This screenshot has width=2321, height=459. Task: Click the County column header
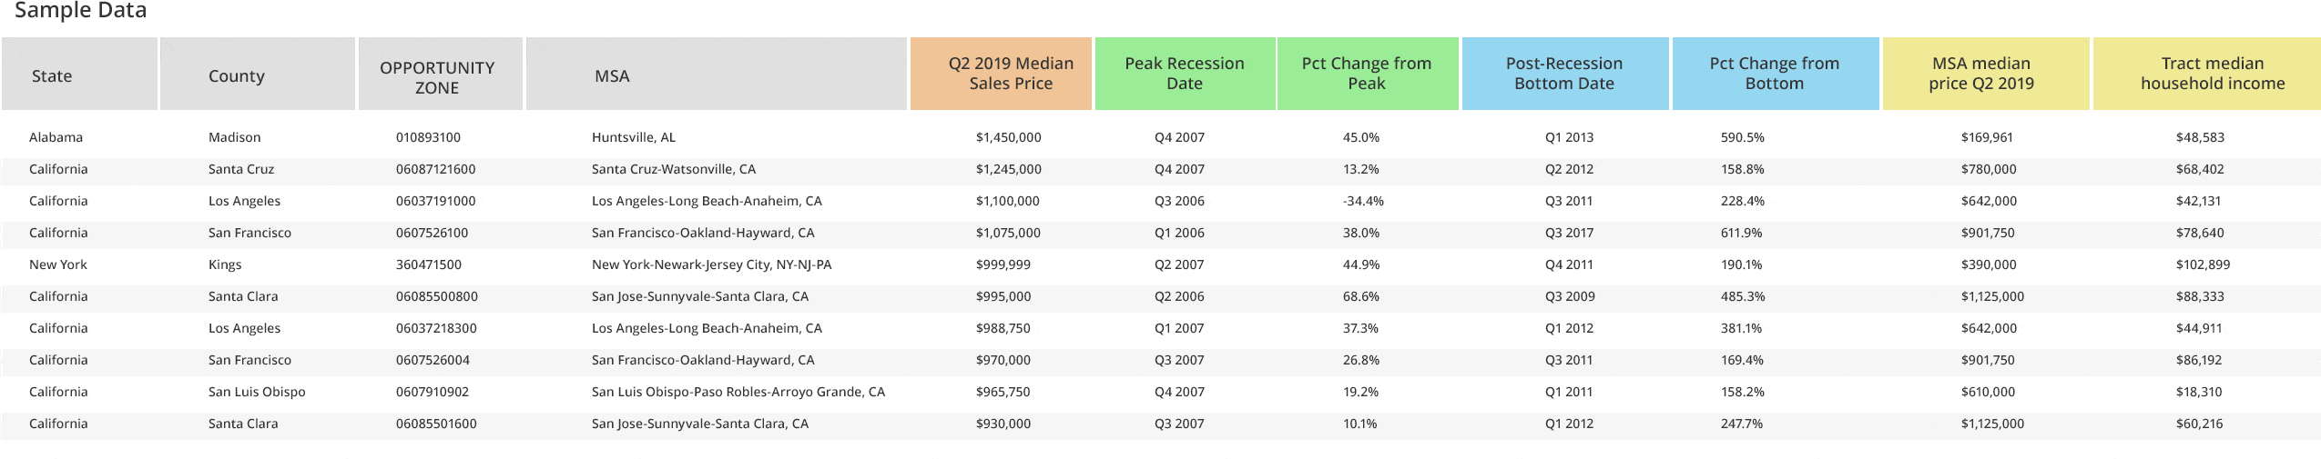click(x=237, y=76)
